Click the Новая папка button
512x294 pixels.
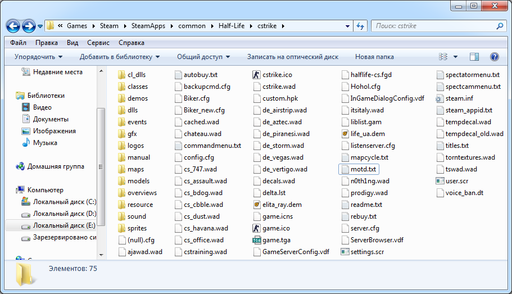[x=374, y=57]
